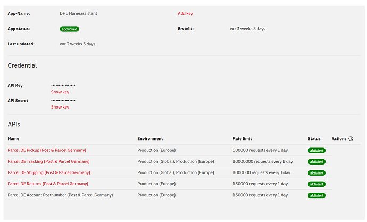Open Parcel DE Returns API link

click(48, 184)
